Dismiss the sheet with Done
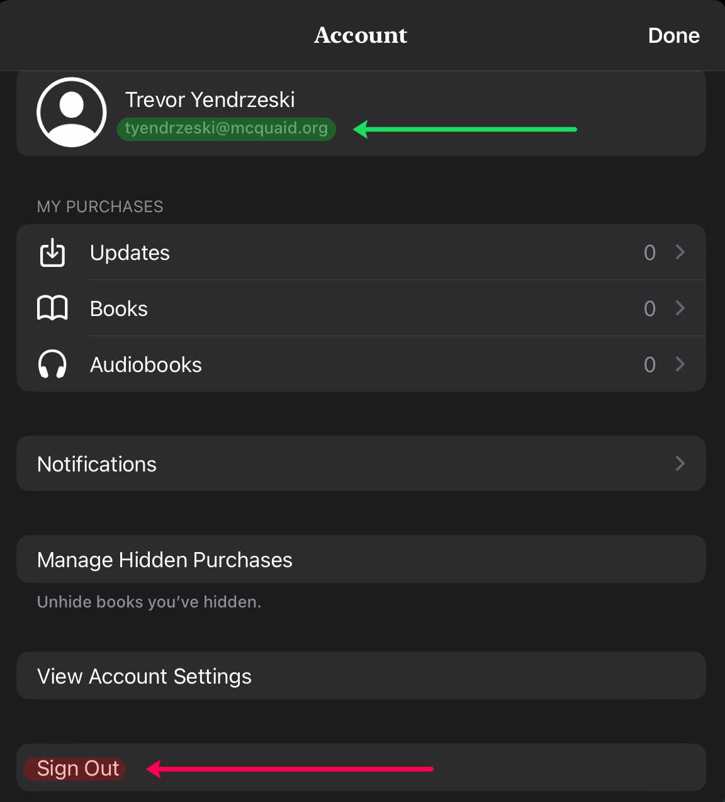725x802 pixels. click(x=674, y=35)
